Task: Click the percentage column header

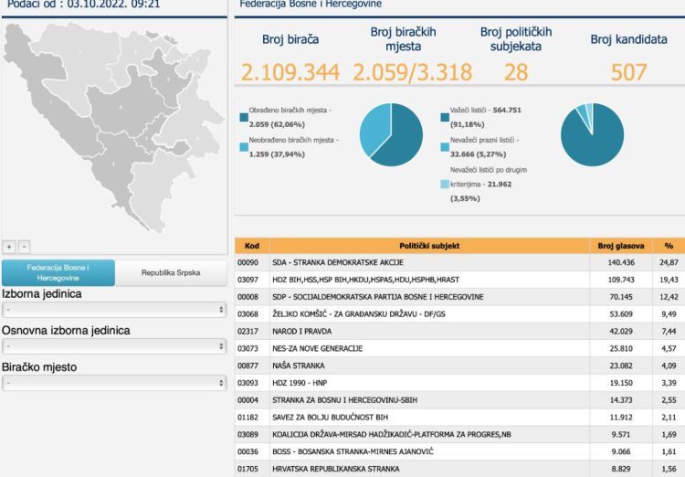Action: 668,246
